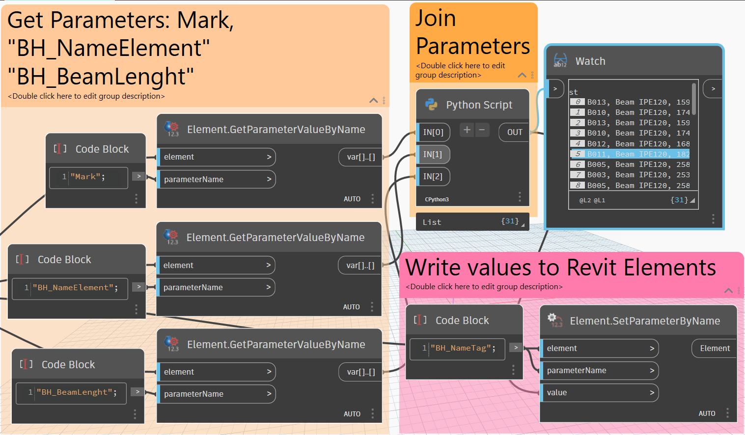Click the "BH_BeamLenght" Code Block bracket icon
Image resolution: width=745 pixels, height=435 pixels.
[26, 364]
